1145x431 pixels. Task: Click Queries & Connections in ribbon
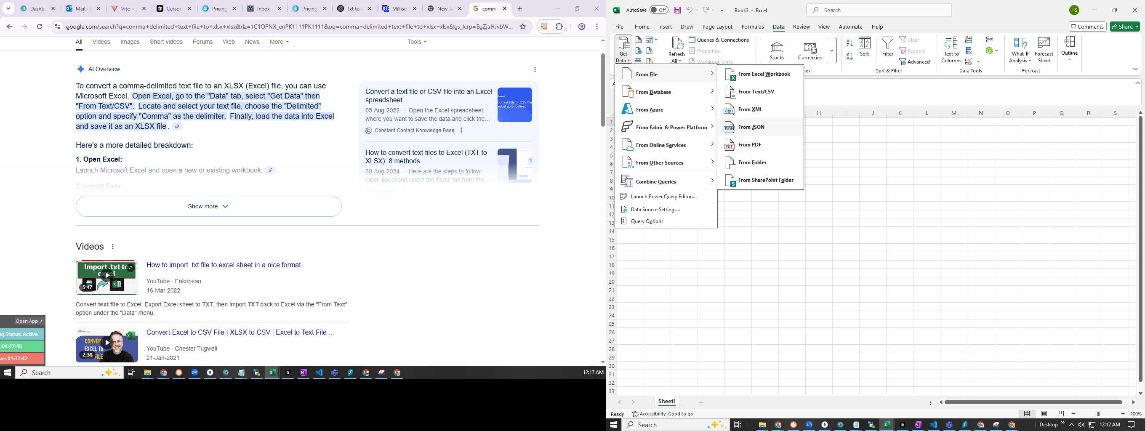pyautogui.click(x=719, y=40)
